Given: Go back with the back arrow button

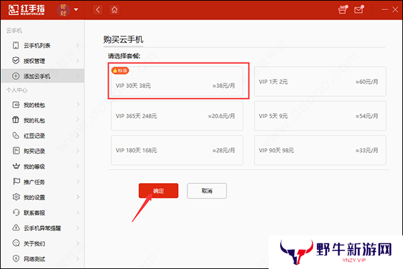Looking at the screenshot, I should click(97, 10).
